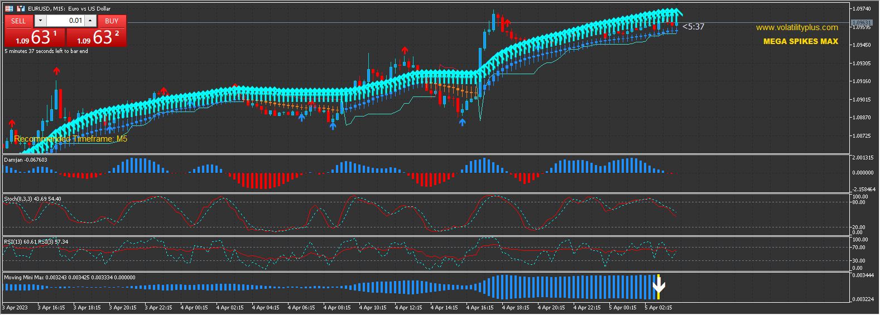880x315 pixels.
Task: Click the 1.09450 price scale value
Action: point(862,45)
